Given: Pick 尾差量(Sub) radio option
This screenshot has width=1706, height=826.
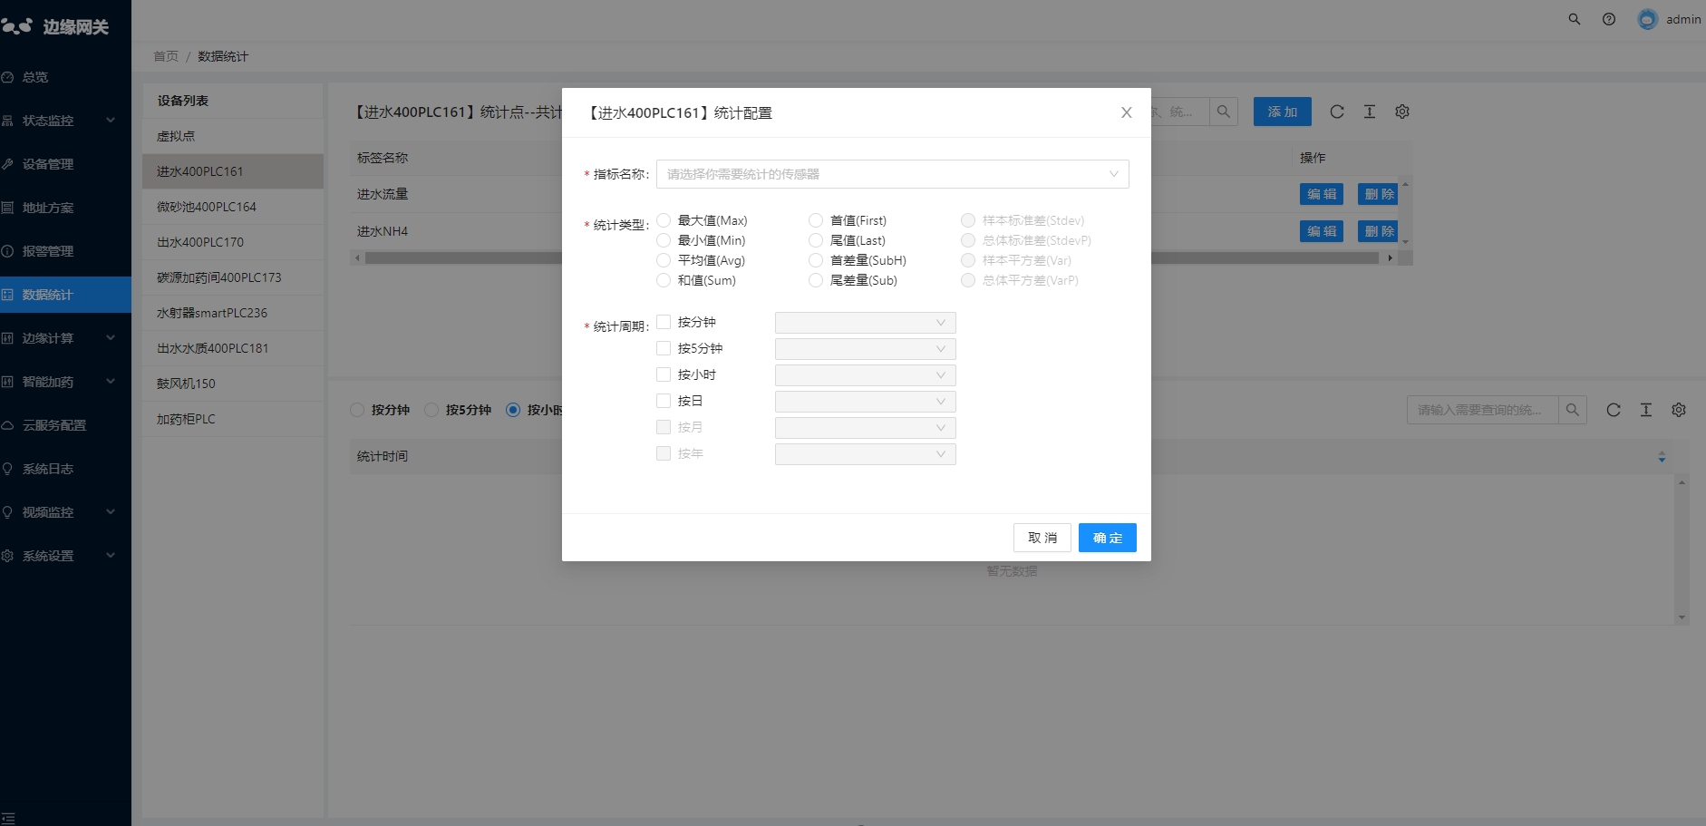Looking at the screenshot, I should [x=816, y=280].
